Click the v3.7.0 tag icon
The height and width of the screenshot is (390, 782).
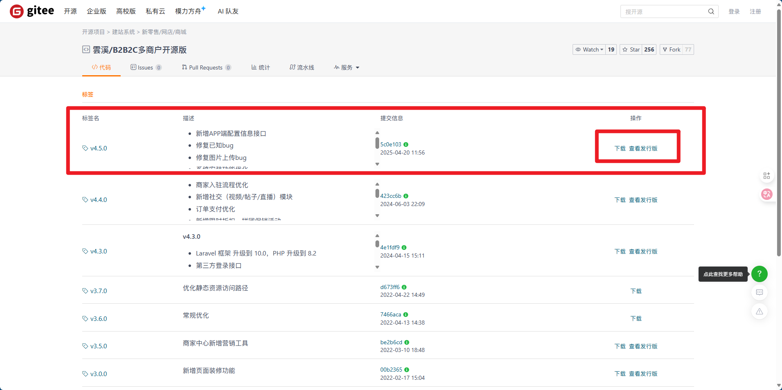point(85,291)
